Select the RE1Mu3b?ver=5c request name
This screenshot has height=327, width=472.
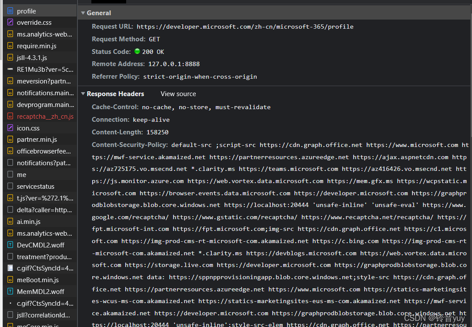(45, 69)
